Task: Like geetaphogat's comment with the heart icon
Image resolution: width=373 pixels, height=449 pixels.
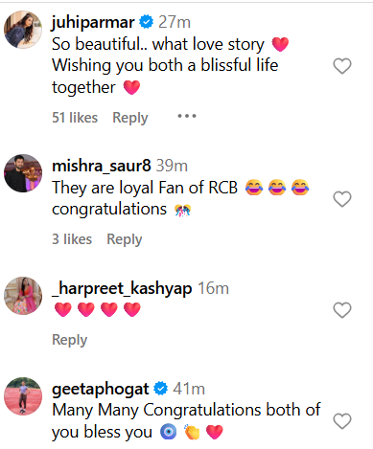Action: (x=342, y=421)
